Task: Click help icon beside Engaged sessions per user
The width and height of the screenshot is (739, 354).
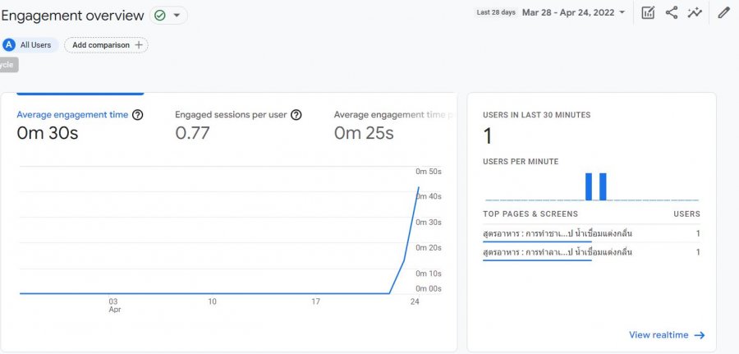Action: 296,115
